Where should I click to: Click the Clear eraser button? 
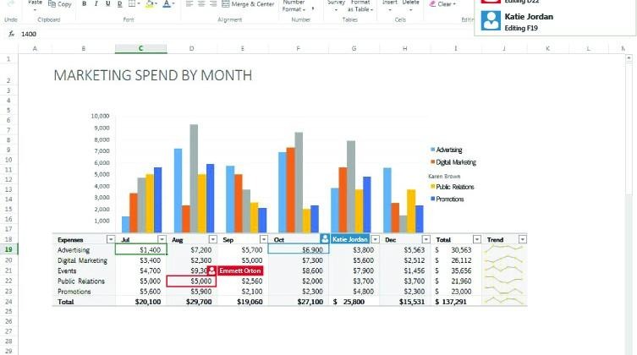tap(442, 4)
